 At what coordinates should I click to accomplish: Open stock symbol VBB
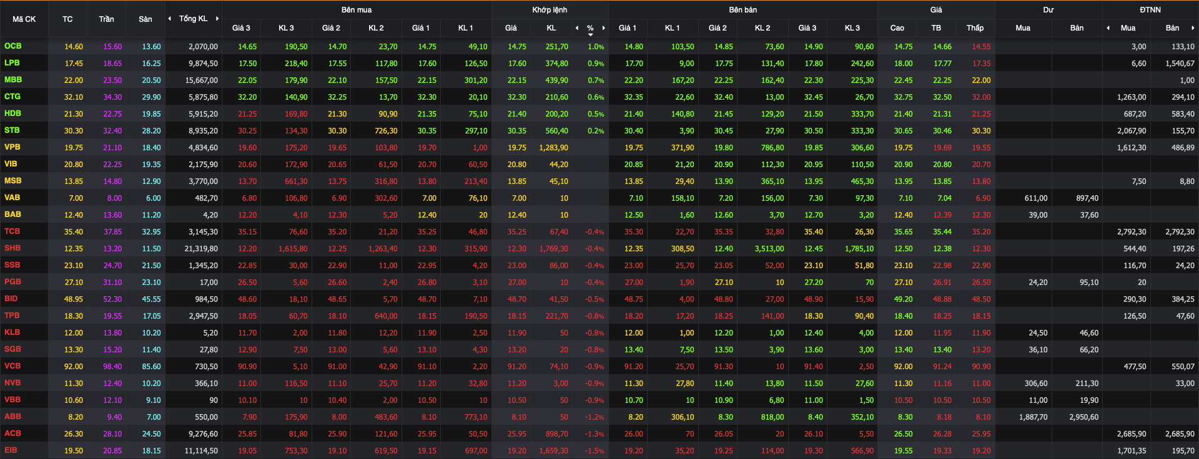[12, 400]
